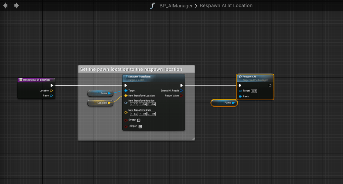Viewport: 343px width, 184px height.
Task: Click the back navigation arrow
Action: click(x=5, y=6)
